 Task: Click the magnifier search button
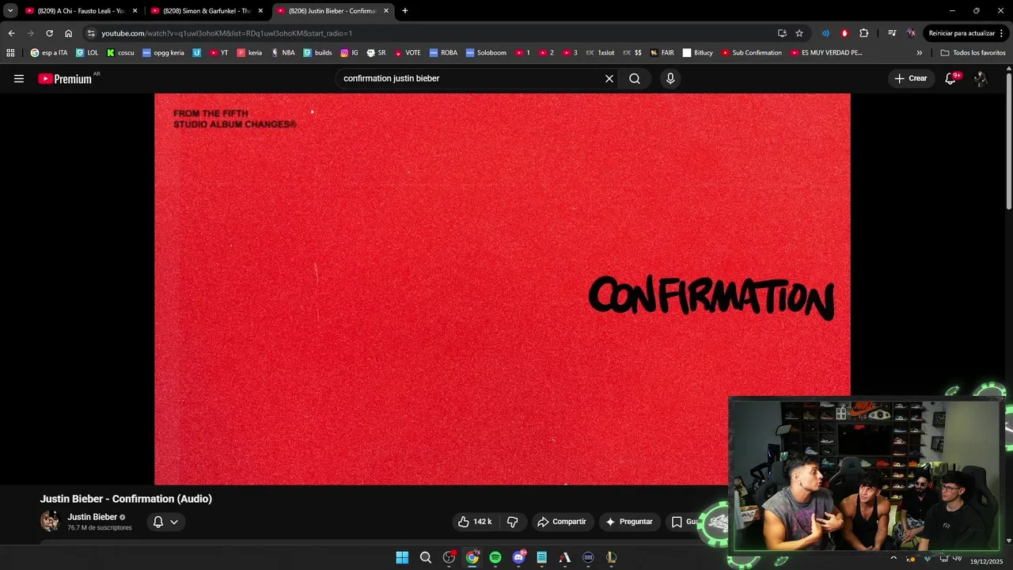[x=635, y=78]
